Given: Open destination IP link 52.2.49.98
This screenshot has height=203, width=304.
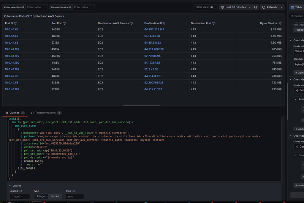Looking at the screenshot, I should click(151, 69).
